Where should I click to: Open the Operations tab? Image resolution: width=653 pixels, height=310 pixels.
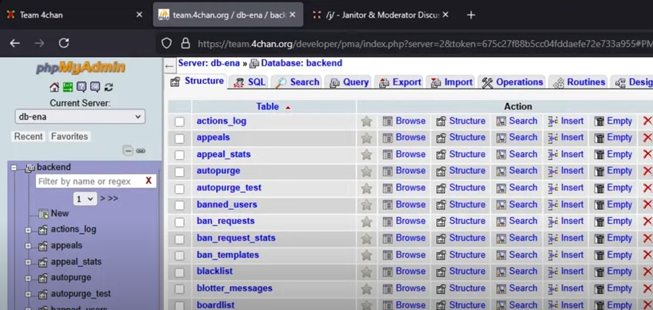pos(512,82)
